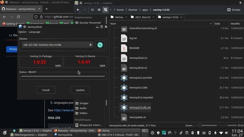Close the 2021_Record tab in Dolphin
This screenshot has height=137, width=244.
(153, 17)
